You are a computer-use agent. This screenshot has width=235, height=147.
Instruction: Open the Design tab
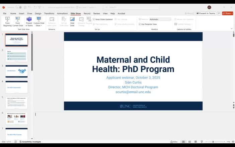click(38, 13)
